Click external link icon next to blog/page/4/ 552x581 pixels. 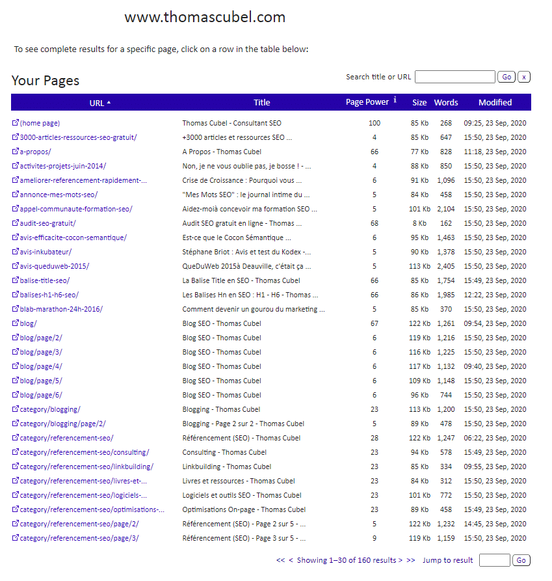pyautogui.click(x=15, y=366)
